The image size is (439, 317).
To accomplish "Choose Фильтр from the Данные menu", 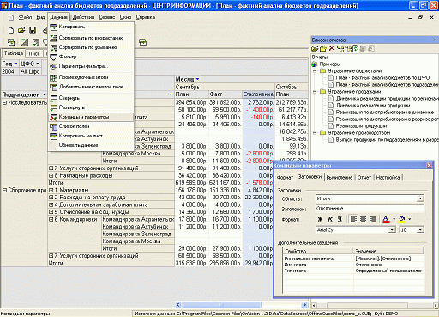I will coord(68,57).
